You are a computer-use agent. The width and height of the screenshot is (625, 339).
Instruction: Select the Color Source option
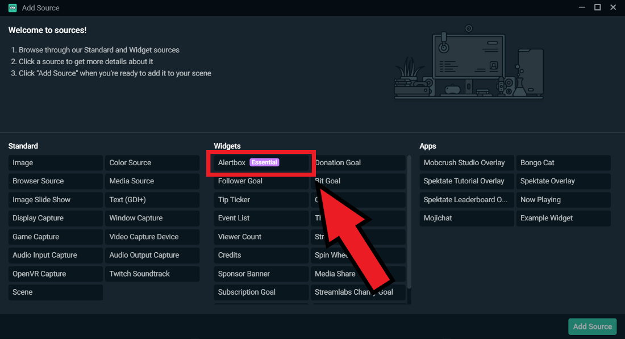point(152,162)
